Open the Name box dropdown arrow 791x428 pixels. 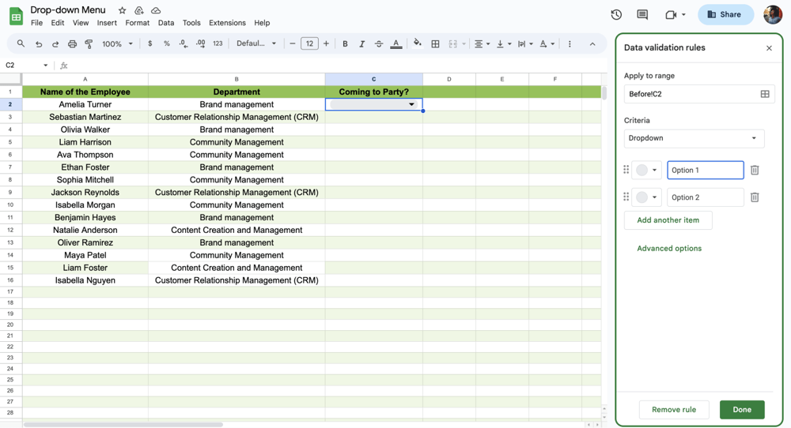click(45, 66)
